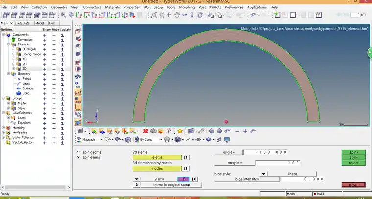Select the pan hand tool
The width and height of the screenshot is (372, 199).
point(177,15)
